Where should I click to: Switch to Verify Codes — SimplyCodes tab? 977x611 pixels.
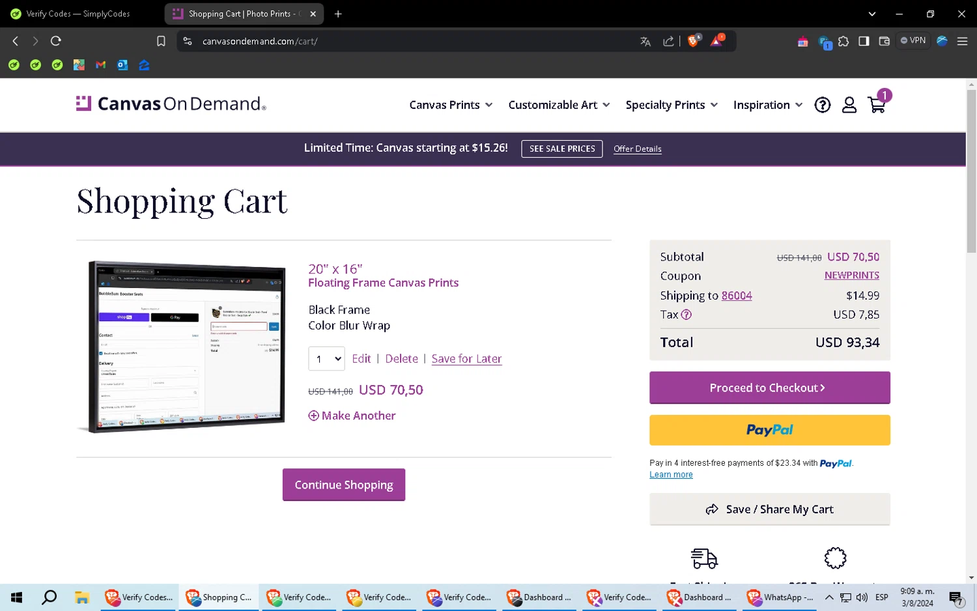[78, 14]
